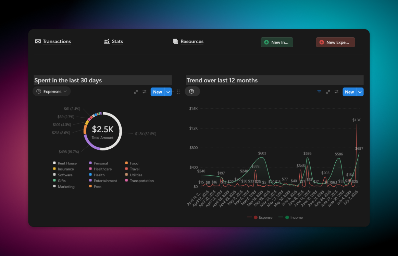398x256 pixels.
Task: Expand the trend chart to fullscreen
Action: pyautogui.click(x=327, y=92)
